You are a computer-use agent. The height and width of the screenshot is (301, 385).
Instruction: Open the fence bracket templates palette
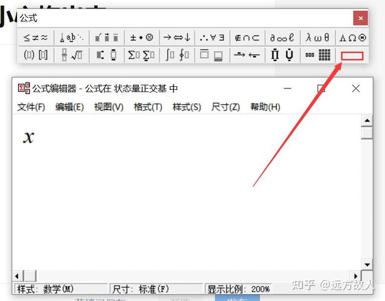[x=36, y=55]
